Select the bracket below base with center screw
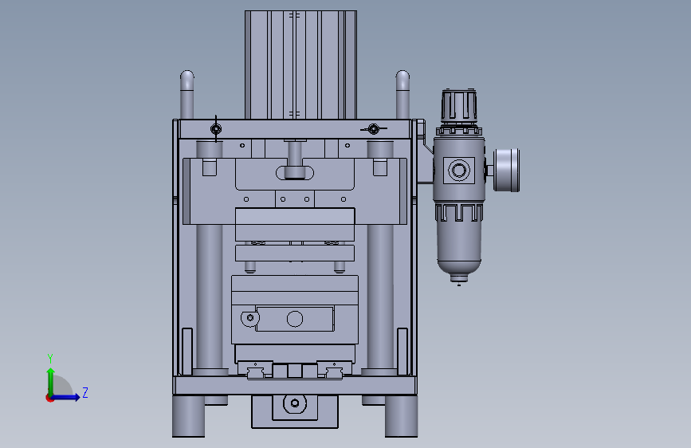The image size is (691, 448). click(295, 411)
